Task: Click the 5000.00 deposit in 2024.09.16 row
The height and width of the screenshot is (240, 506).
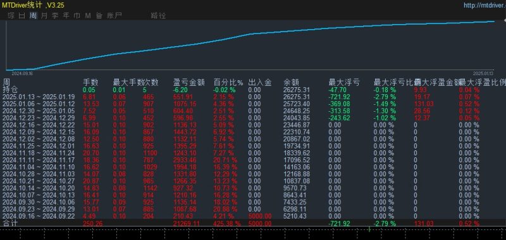Action: (x=260, y=216)
